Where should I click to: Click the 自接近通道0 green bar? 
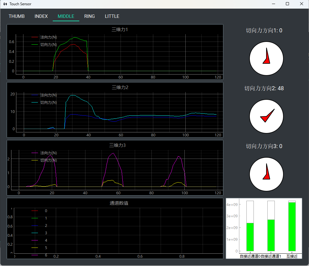pyautogui.click(x=250, y=237)
